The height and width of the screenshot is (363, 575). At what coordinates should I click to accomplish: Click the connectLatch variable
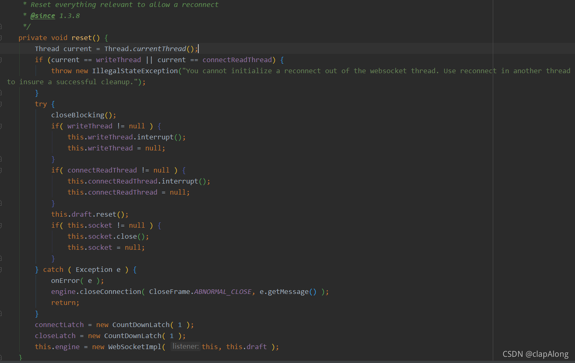tap(59, 325)
